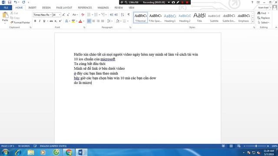Image resolution: width=278 pixels, height=156 pixels.
Task: Open the FILE tab
Action: [x=6, y=8]
